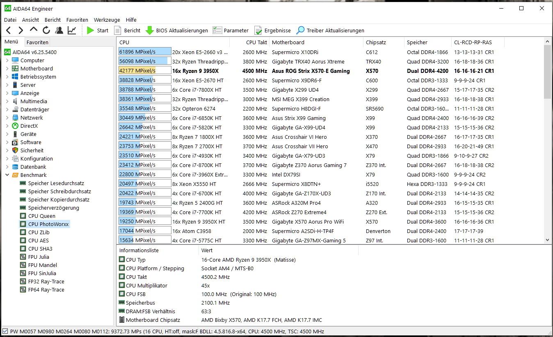Select CPU Queen benchmark
This screenshot has width=553, height=337.
(x=41, y=216)
